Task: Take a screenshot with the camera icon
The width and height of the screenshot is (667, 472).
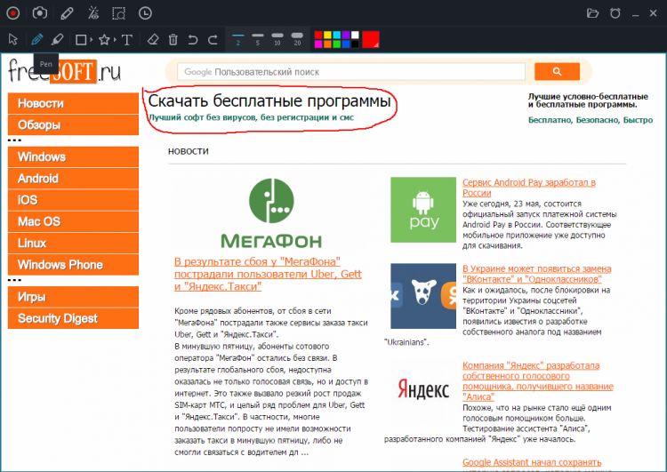Action: [39, 13]
